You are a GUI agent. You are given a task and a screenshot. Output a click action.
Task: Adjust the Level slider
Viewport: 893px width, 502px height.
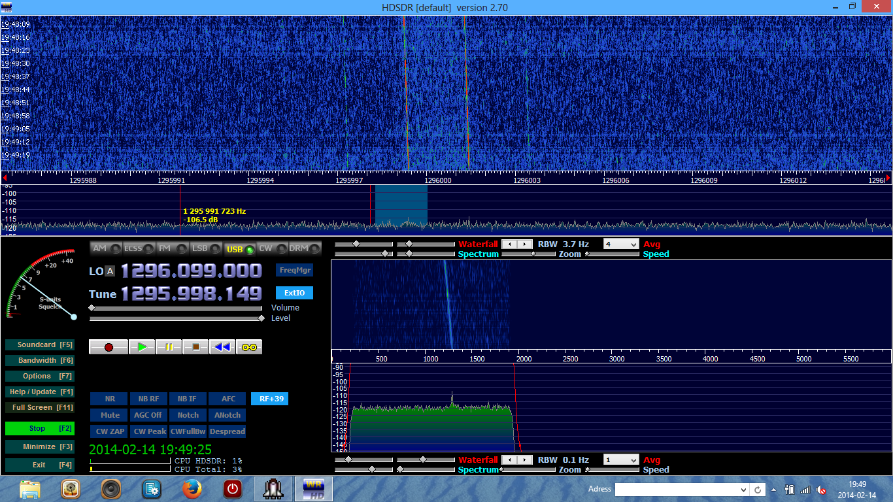tap(177, 318)
